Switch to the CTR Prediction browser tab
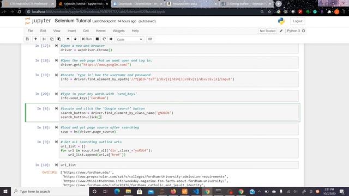Image resolution: width=349 pixels, height=196 pixels. coord(28,4)
